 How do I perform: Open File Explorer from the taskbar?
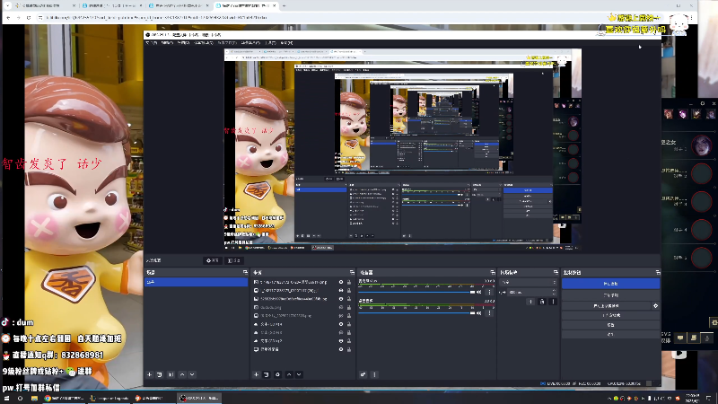pyautogui.click(x=34, y=399)
